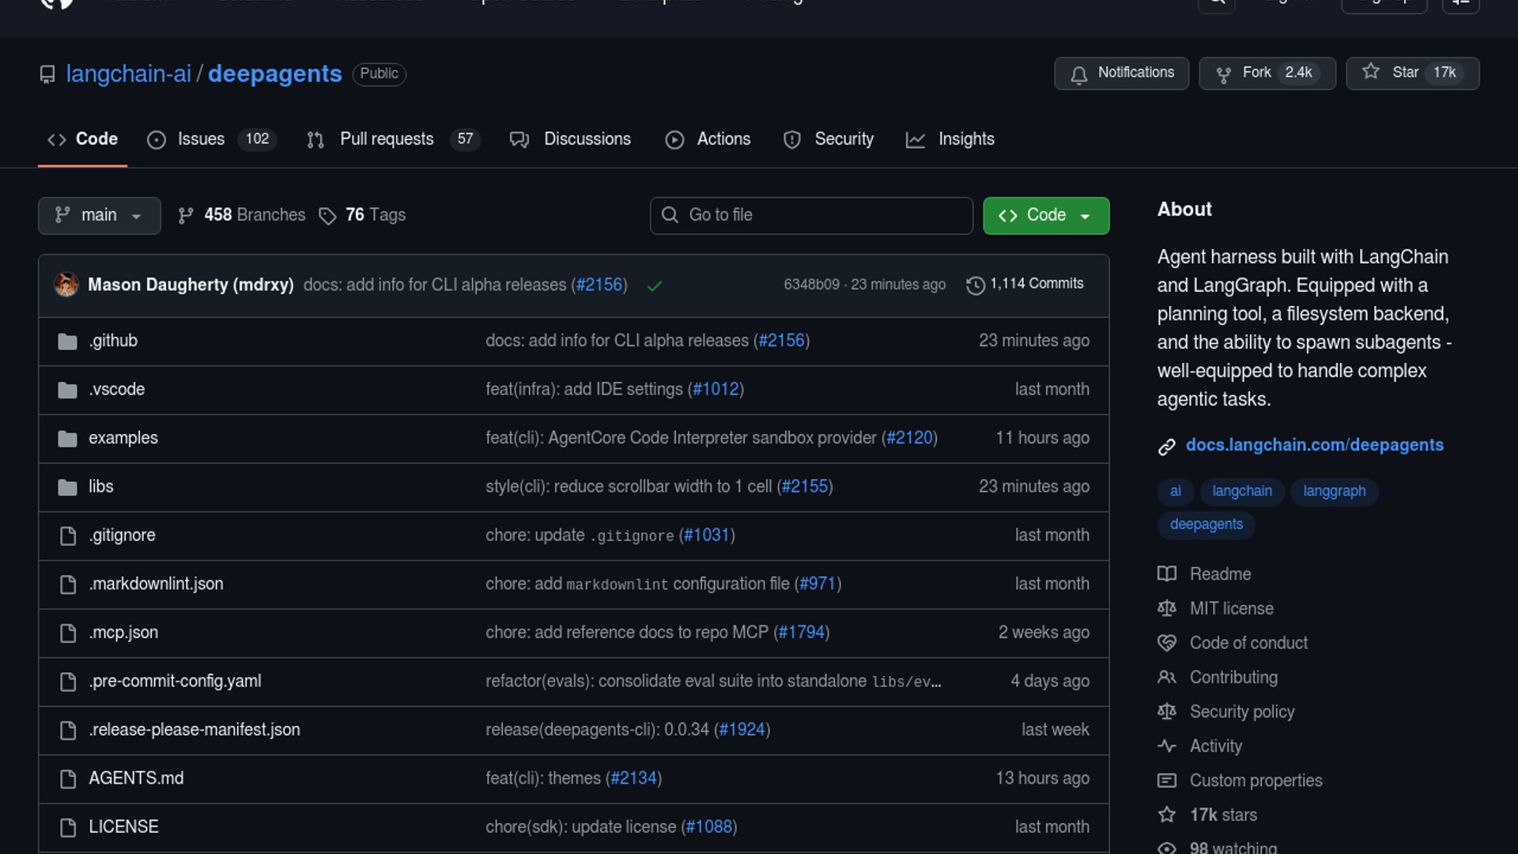1518x854 pixels.
Task: Click the Go to file search field
Action: [x=811, y=215]
